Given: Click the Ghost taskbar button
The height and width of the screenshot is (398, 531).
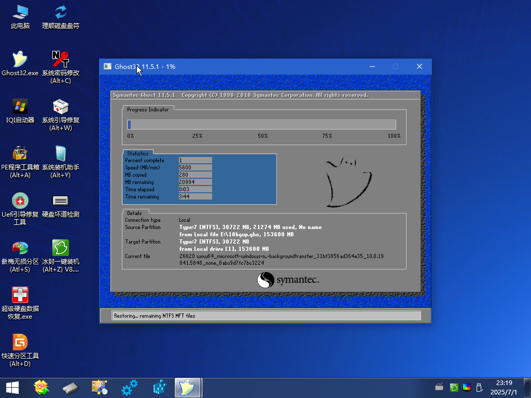Looking at the screenshot, I should tap(188, 388).
